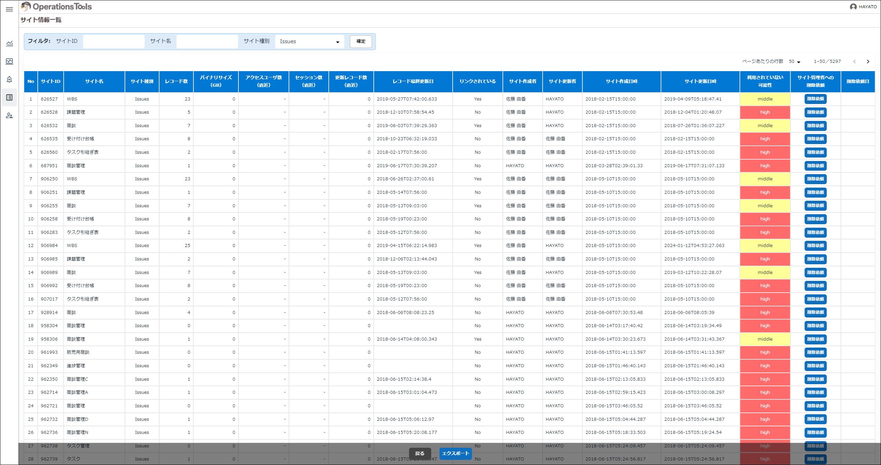Select site ID 626560
Screen dimensions: 881x465
tap(49, 152)
